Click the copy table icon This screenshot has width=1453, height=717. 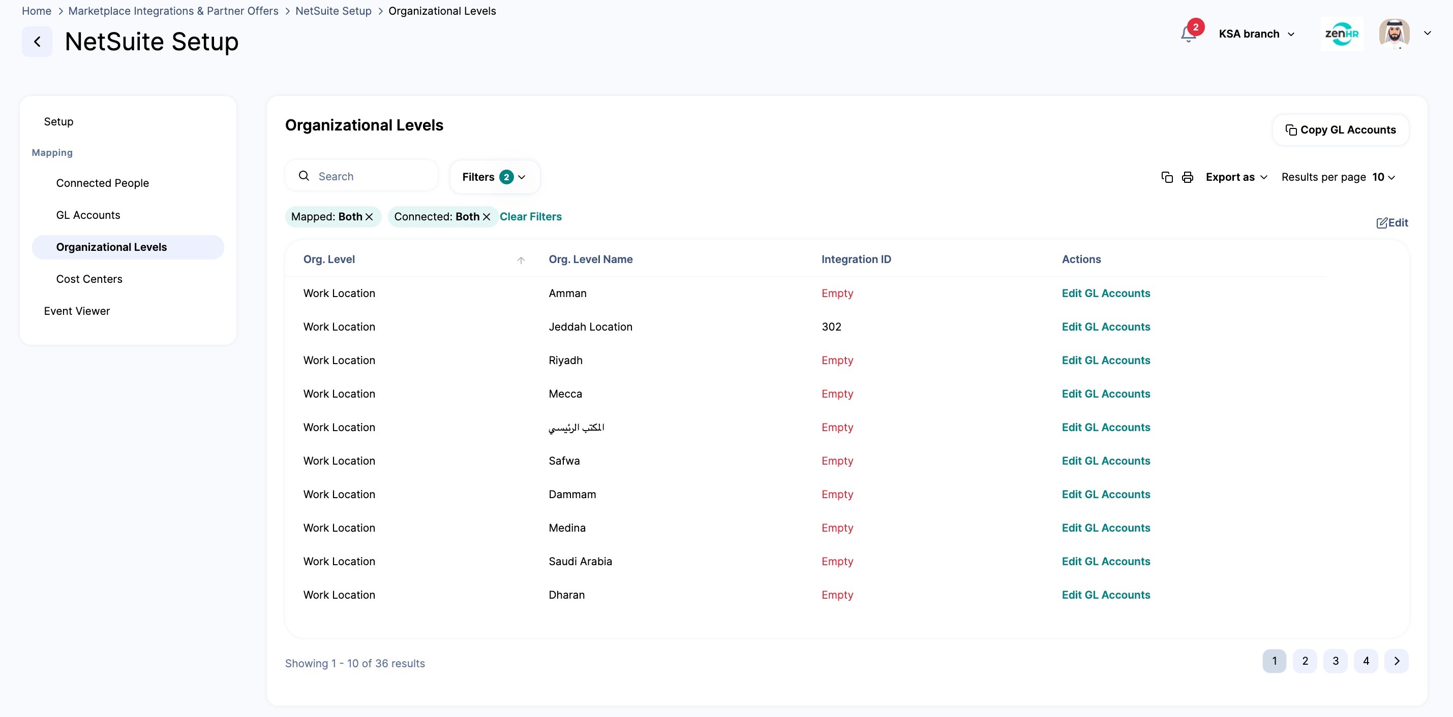click(1167, 177)
